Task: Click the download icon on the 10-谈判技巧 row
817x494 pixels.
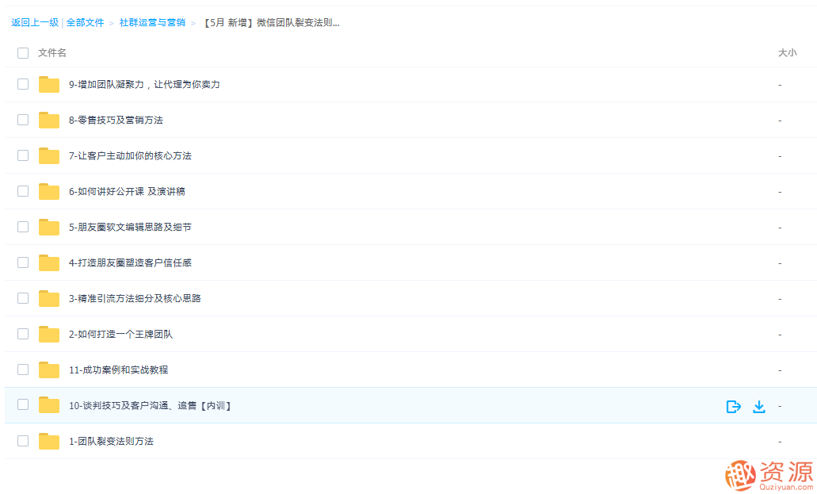Action: [x=759, y=406]
